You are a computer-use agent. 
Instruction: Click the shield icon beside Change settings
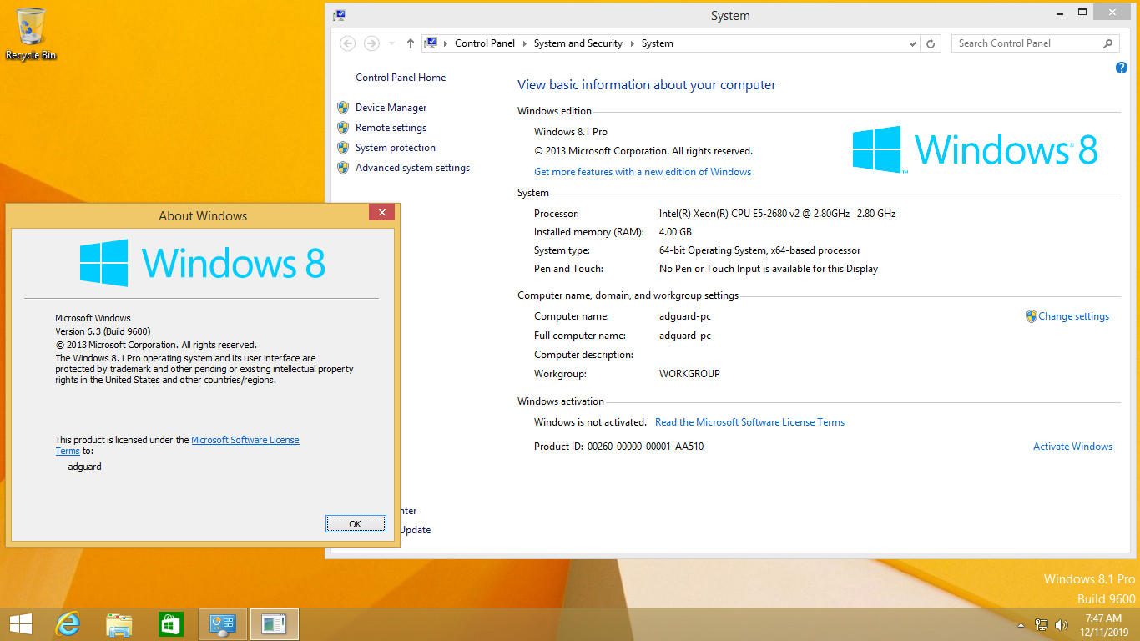tap(1031, 316)
